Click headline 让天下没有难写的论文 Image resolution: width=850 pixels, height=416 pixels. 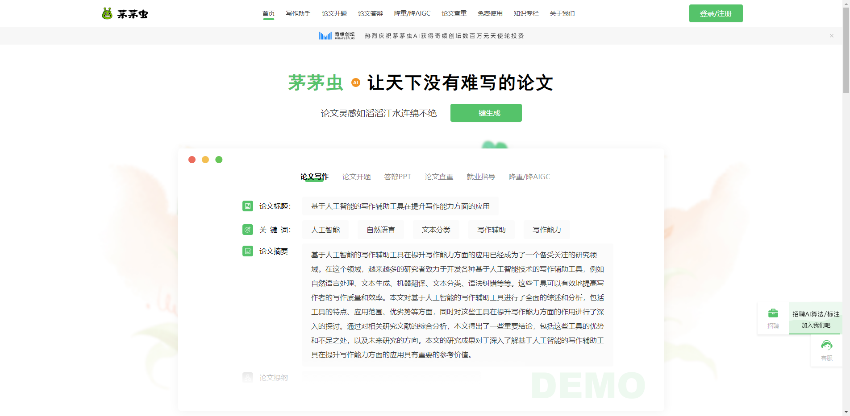pyautogui.click(x=460, y=82)
